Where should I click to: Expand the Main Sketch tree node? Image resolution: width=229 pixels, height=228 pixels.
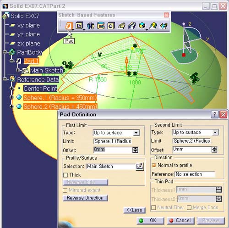tap(18, 70)
